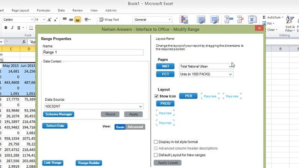The image size is (299, 168).
Task: Click the AutoSum sigma icon
Action: 264,17
